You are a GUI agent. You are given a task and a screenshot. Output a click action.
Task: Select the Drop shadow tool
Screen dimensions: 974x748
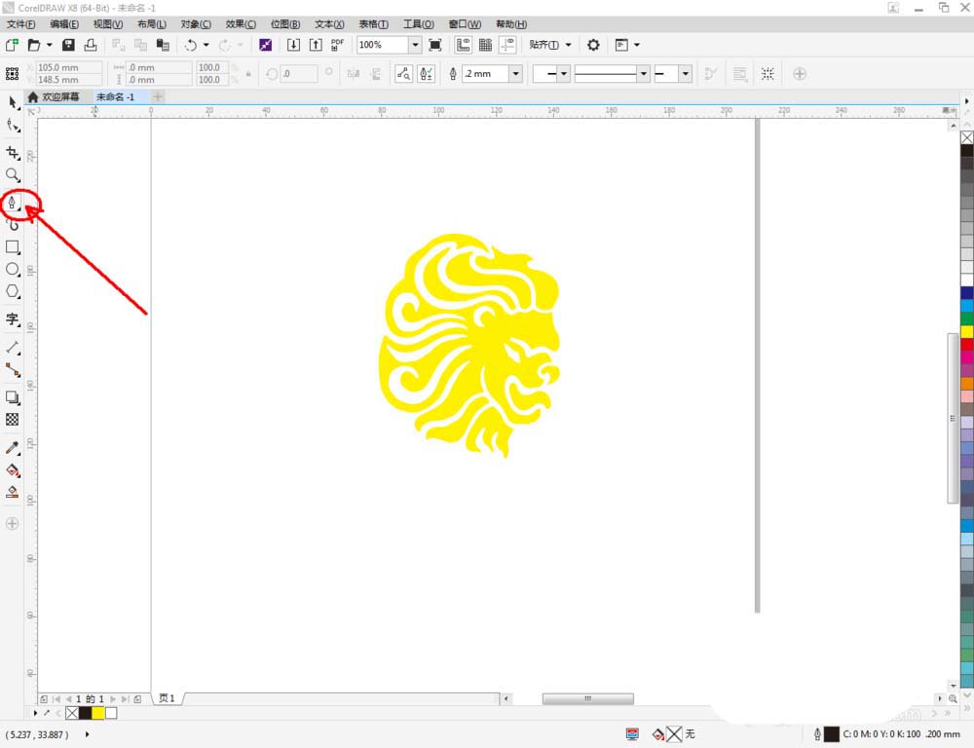click(x=13, y=397)
